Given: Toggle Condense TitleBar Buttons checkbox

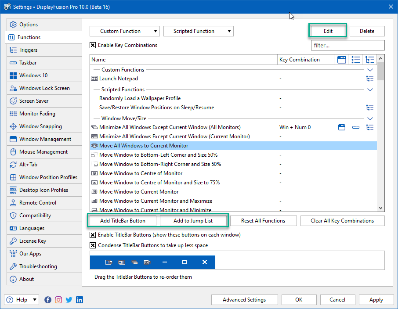Looking at the screenshot, I should 93,245.
